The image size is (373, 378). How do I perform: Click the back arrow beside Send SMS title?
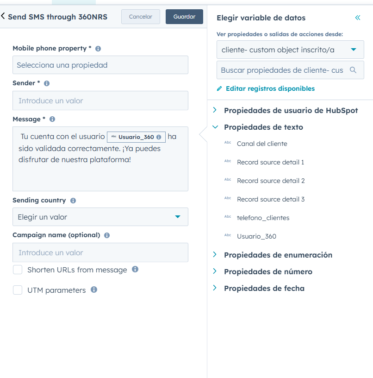[x=4, y=16]
